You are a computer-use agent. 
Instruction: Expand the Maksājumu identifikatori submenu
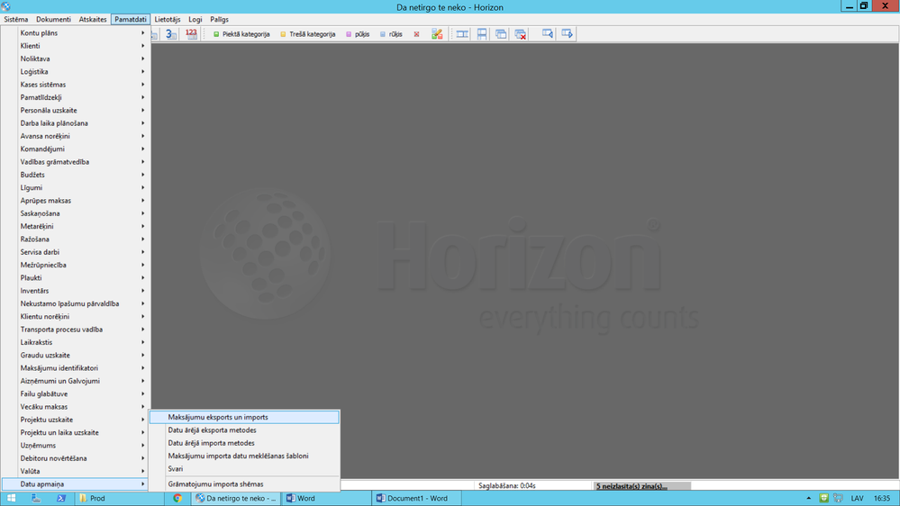(x=75, y=368)
